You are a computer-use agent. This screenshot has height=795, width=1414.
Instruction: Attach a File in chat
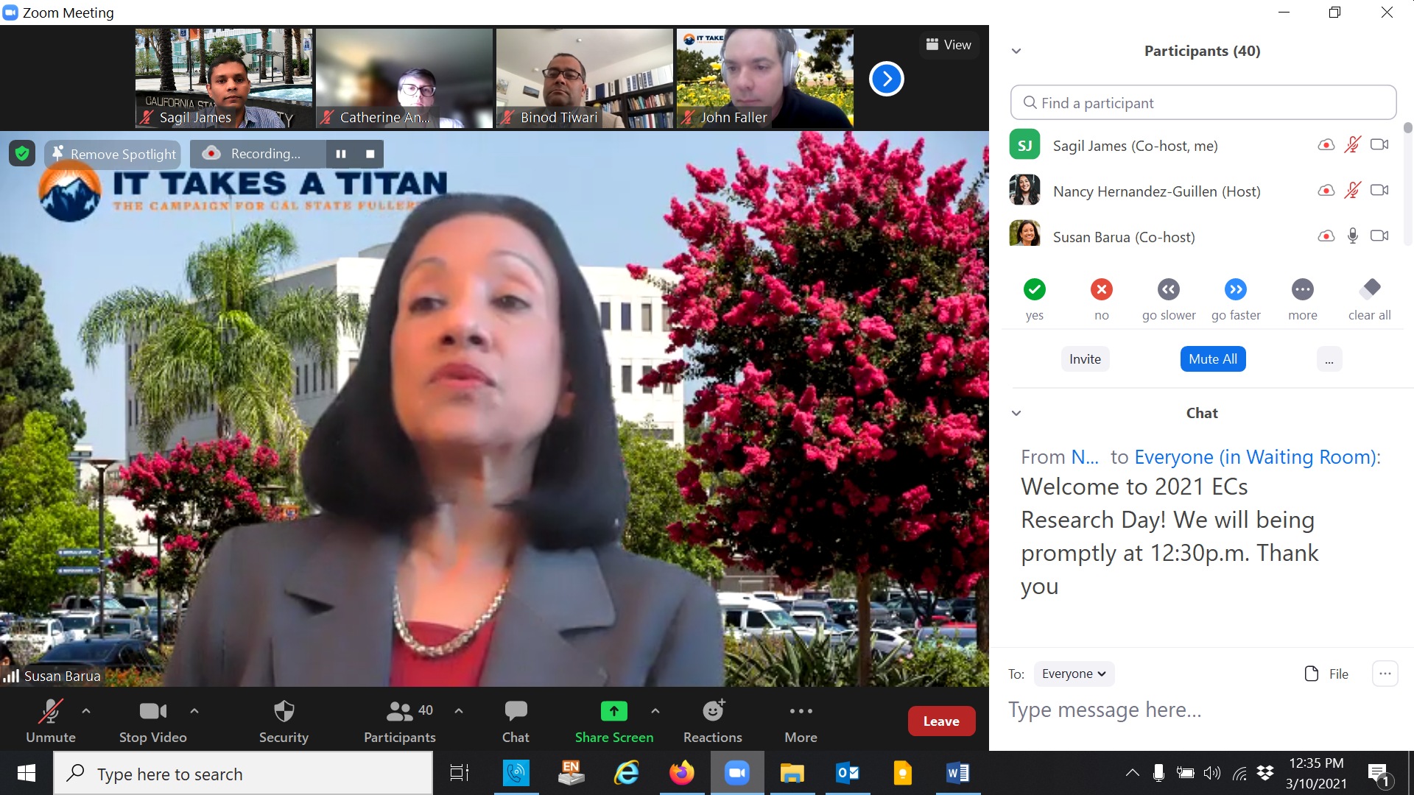pos(1326,674)
